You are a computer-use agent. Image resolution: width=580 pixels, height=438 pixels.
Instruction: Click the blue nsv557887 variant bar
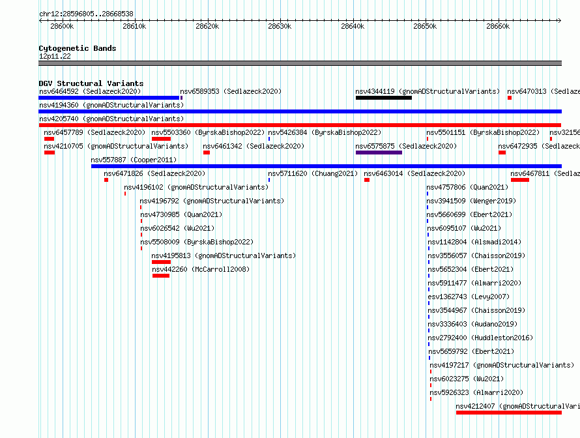click(326, 166)
